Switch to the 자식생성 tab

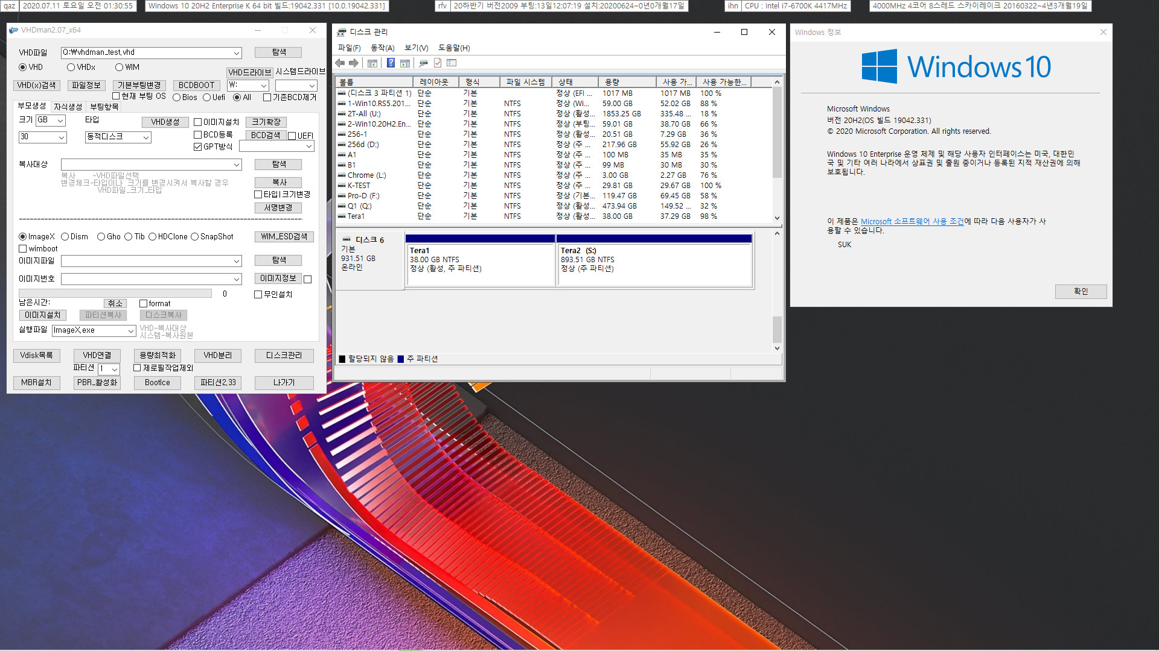[68, 107]
